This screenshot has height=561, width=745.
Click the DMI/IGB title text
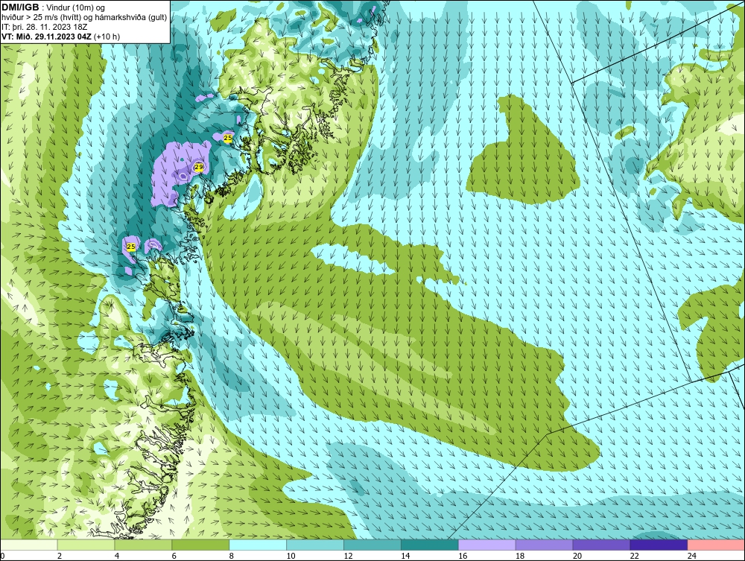click(20, 7)
